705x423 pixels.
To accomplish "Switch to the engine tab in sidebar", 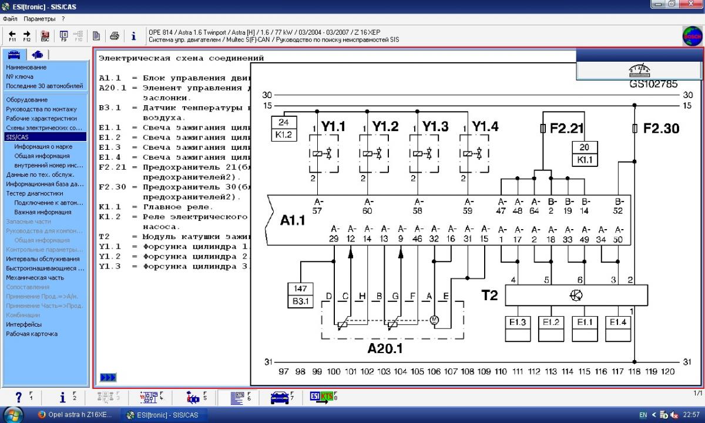I will [x=38, y=55].
